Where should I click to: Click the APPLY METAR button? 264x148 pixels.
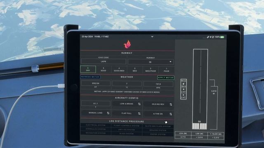point(166,78)
